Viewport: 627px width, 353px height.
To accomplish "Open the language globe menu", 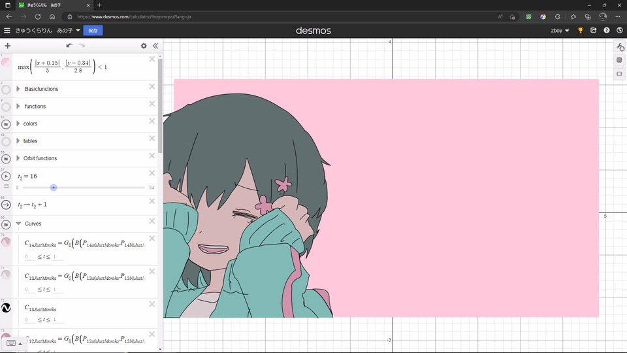I will tap(619, 31).
